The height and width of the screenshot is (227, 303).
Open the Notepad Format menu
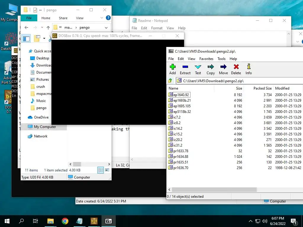click(x=157, y=28)
